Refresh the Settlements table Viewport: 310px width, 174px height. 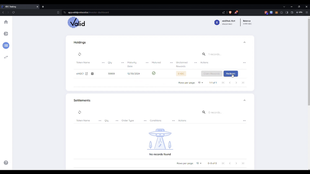pos(80,112)
